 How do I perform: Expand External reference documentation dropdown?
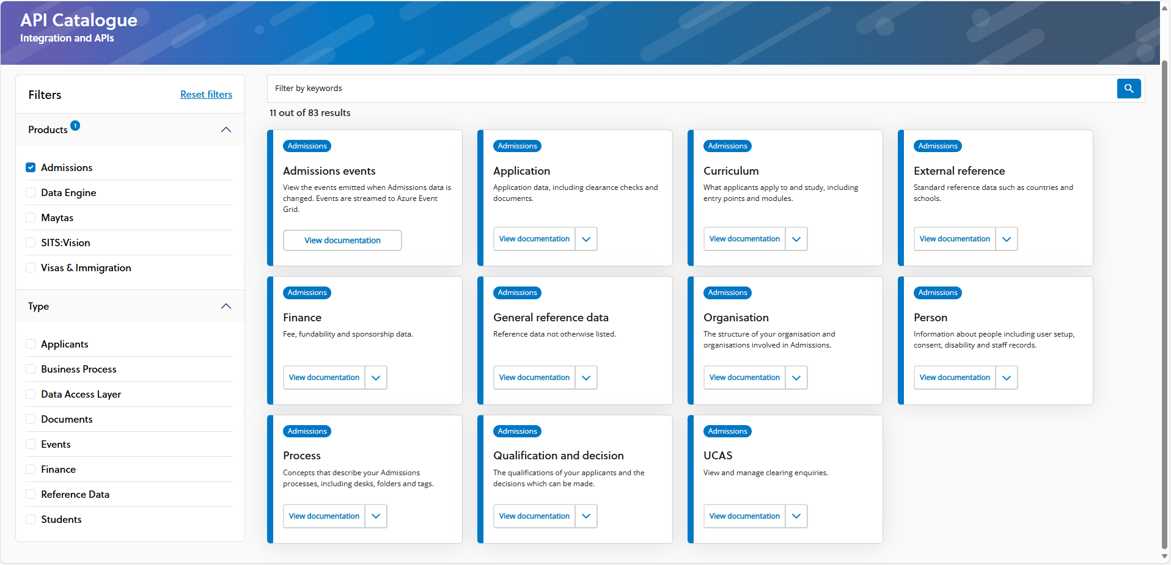1007,239
